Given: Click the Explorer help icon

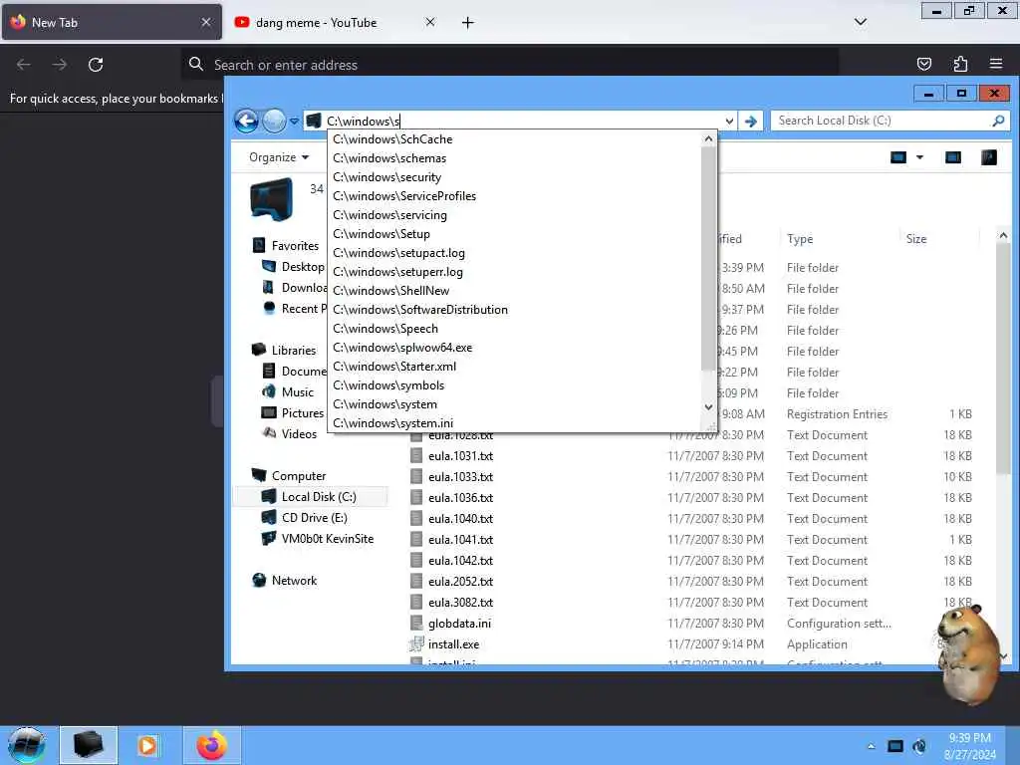Looking at the screenshot, I should tap(989, 157).
